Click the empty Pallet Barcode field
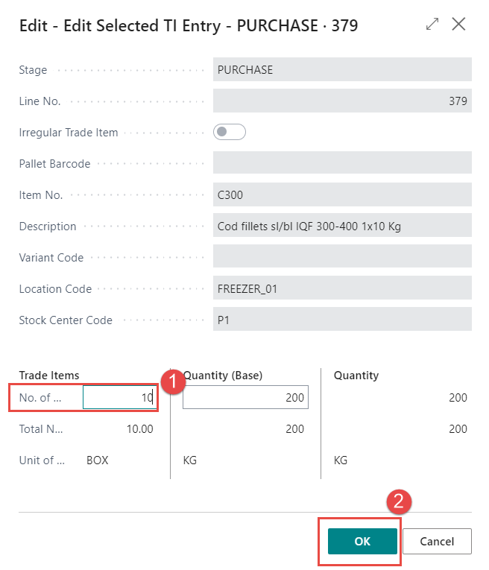This screenshot has height=570, width=489. [x=342, y=163]
